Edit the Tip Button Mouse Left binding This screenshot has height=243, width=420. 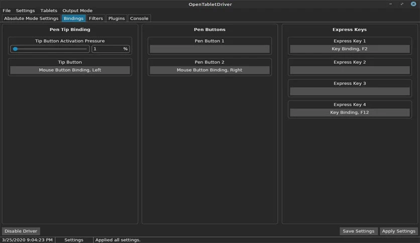coord(70,70)
